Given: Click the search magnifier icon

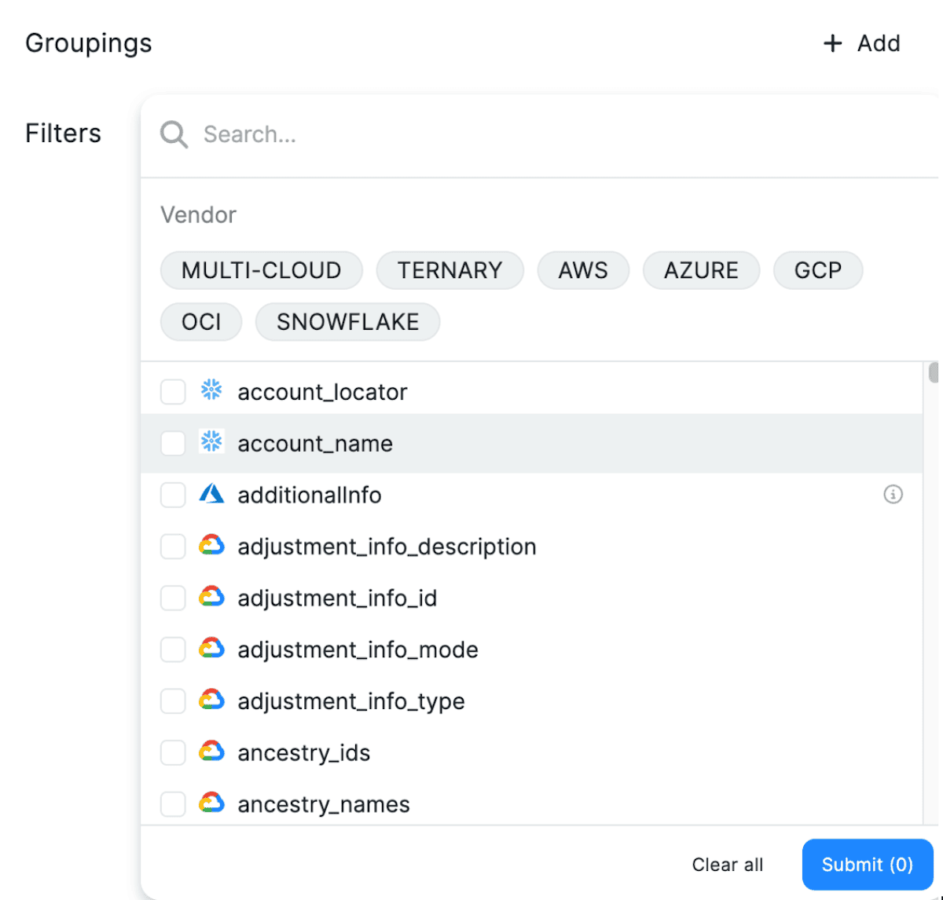Looking at the screenshot, I should coord(173,134).
